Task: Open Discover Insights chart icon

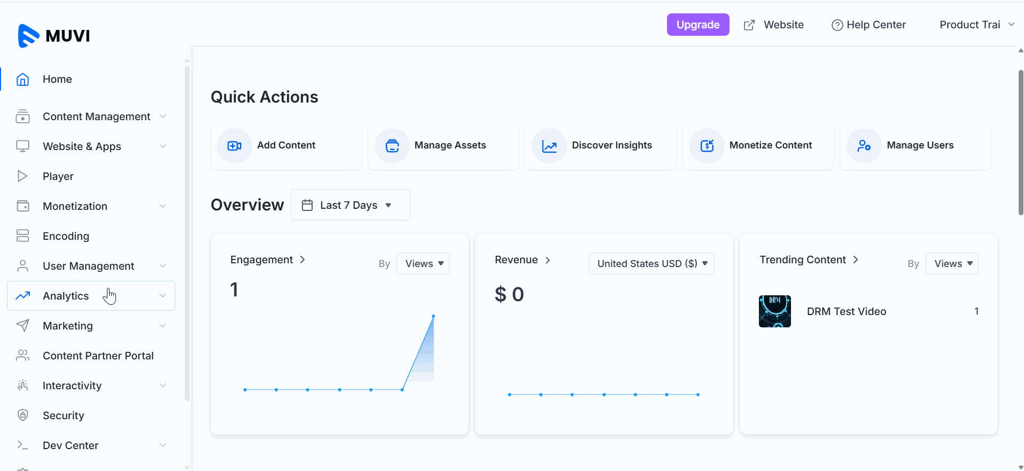Action: (x=549, y=146)
